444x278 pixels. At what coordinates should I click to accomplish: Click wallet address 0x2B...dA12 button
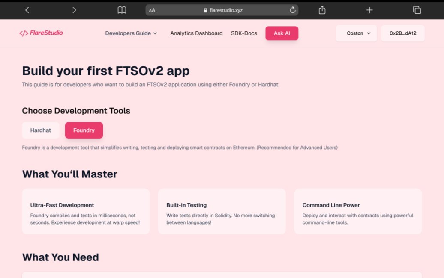pos(403,33)
